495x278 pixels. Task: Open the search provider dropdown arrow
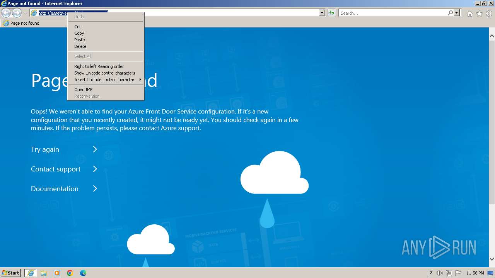click(457, 13)
